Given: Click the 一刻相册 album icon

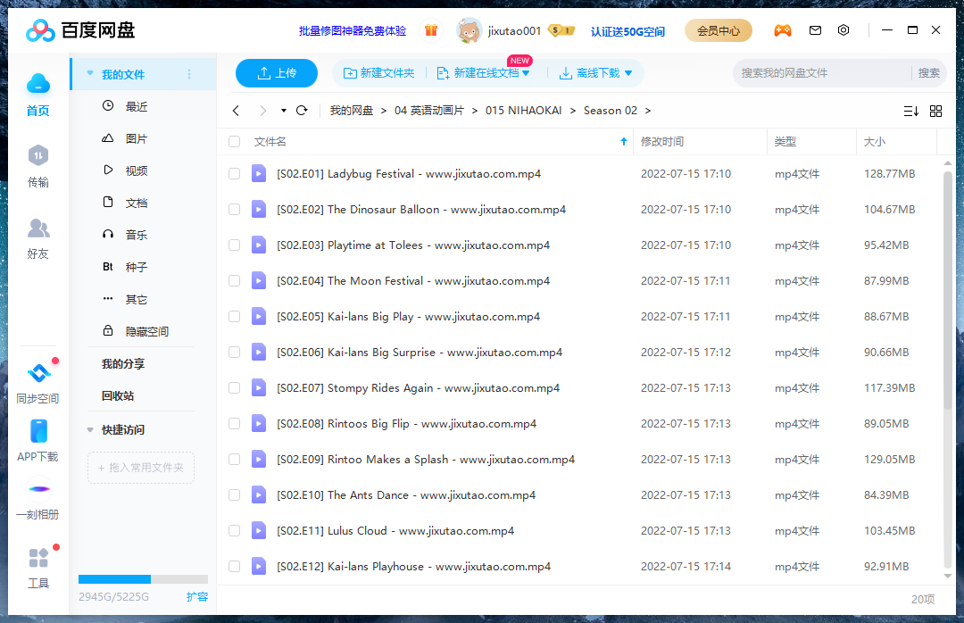Looking at the screenshot, I should tap(37, 489).
